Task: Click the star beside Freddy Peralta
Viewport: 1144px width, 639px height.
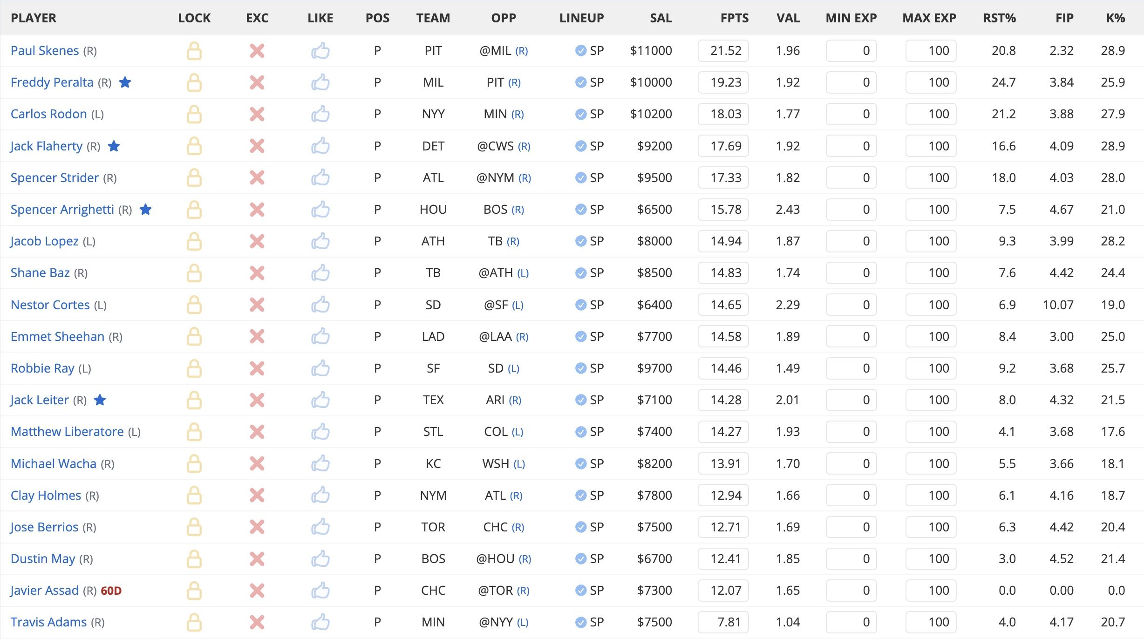Action: click(125, 82)
